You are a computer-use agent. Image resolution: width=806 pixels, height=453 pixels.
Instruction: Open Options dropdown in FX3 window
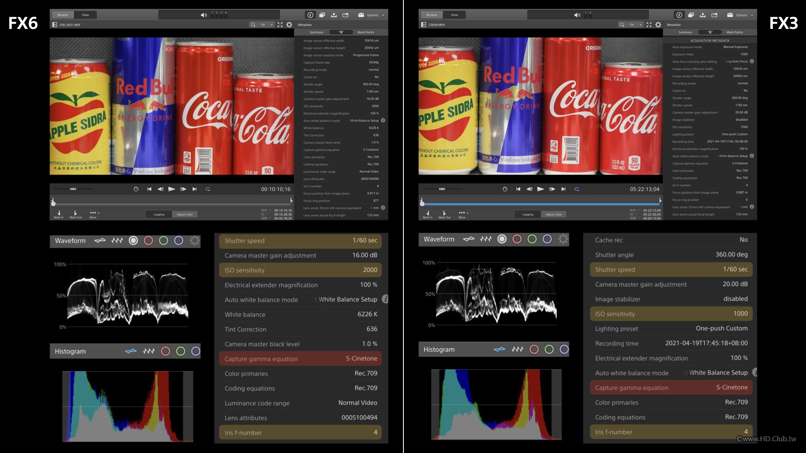pyautogui.click(x=740, y=15)
